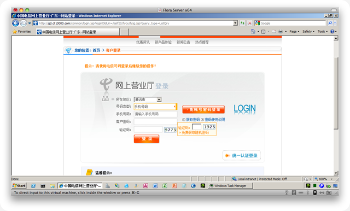Open the 热点推荐 navigation link

[x=202, y=42]
